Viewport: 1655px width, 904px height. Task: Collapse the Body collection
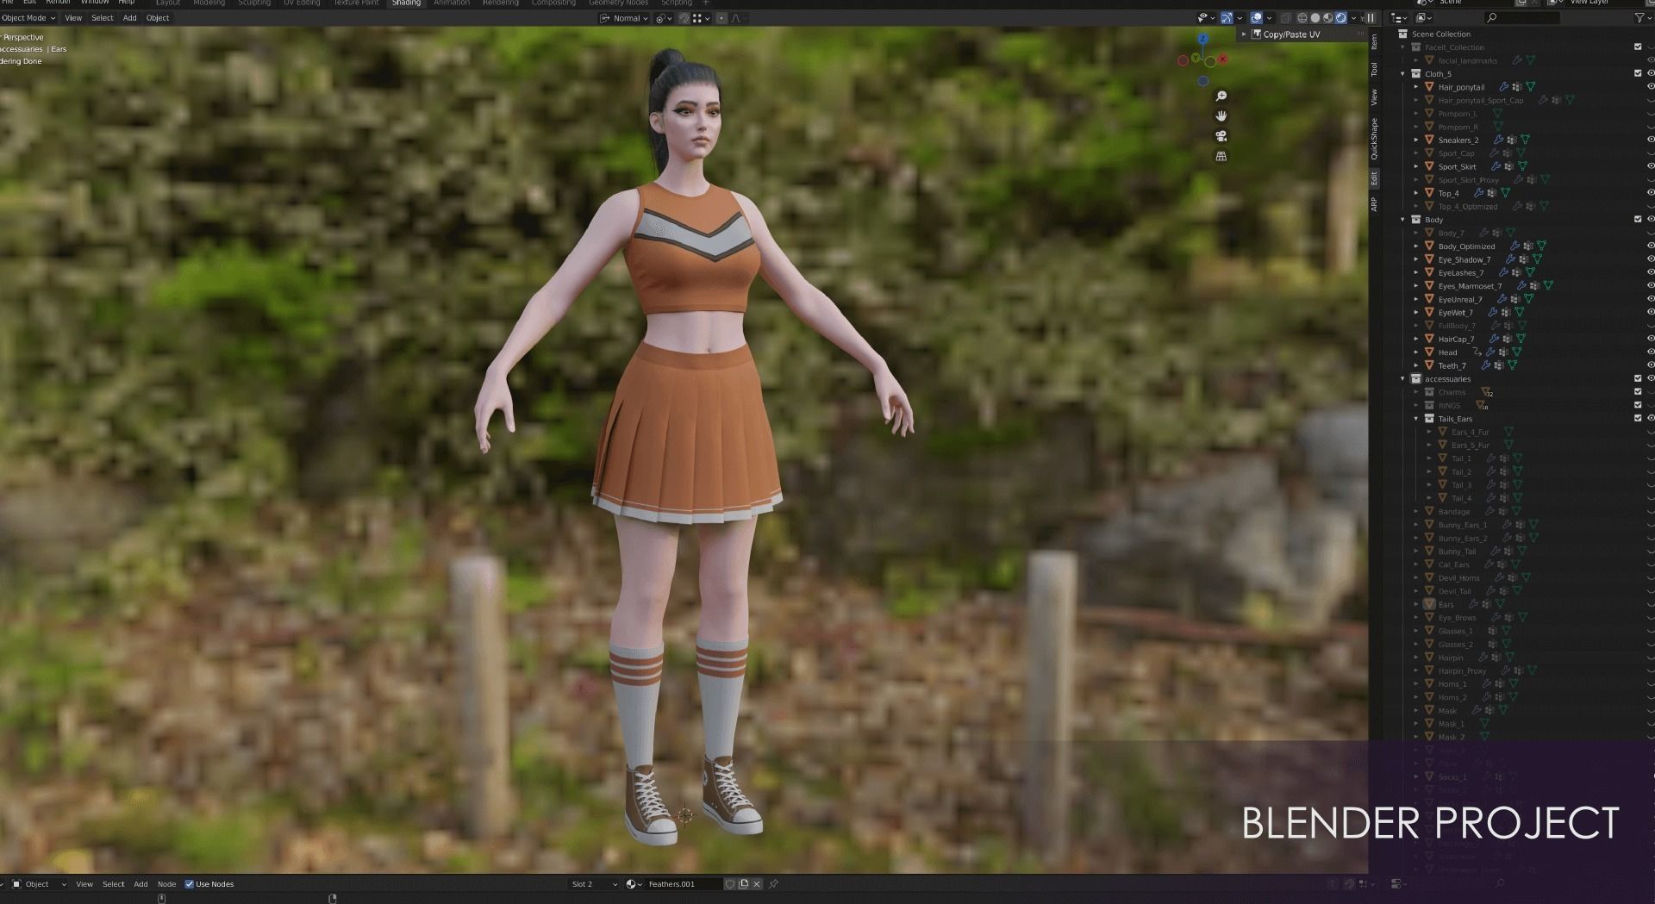1403,219
